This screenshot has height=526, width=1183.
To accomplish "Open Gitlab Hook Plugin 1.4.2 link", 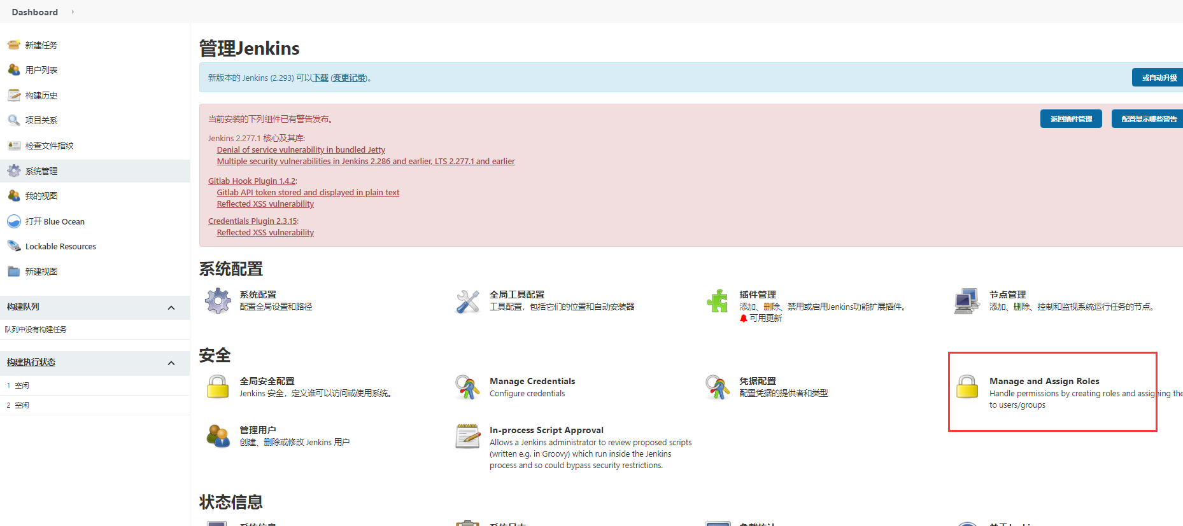I will coord(251,181).
